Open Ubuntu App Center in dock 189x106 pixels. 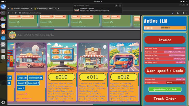pos(3,32)
